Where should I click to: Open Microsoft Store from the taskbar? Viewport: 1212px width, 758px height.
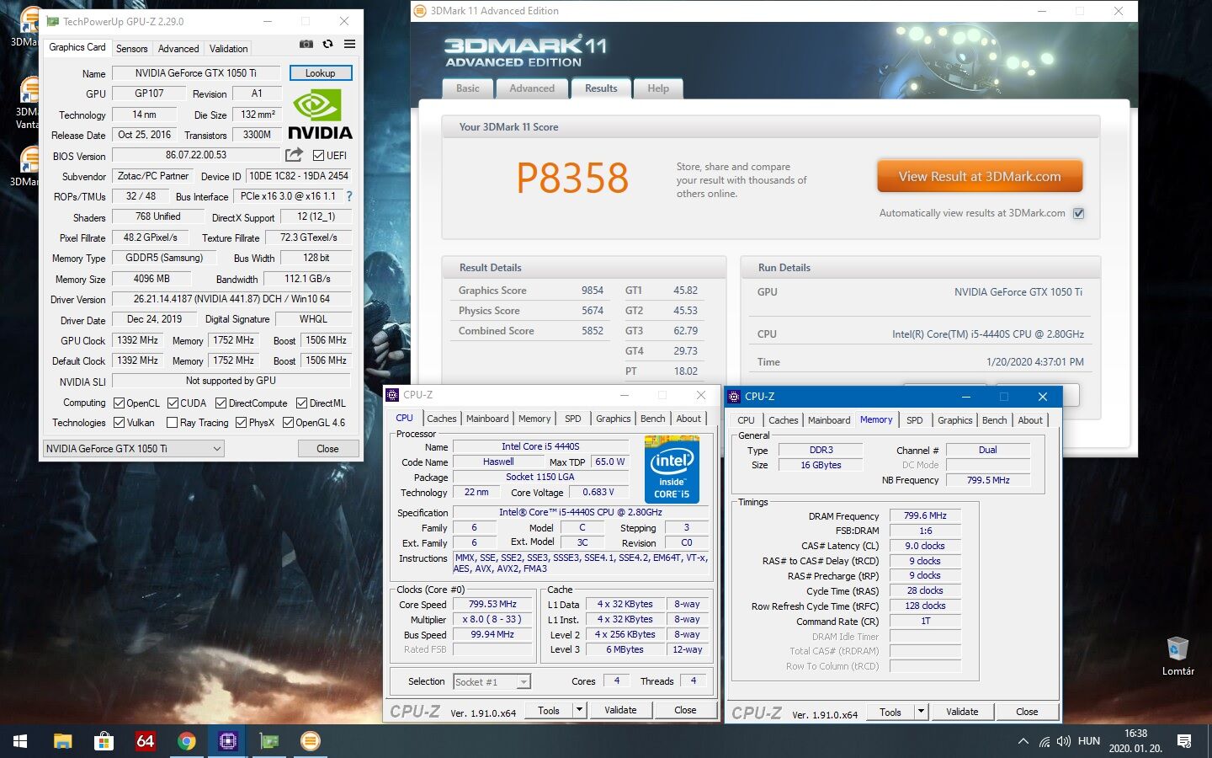(x=104, y=741)
